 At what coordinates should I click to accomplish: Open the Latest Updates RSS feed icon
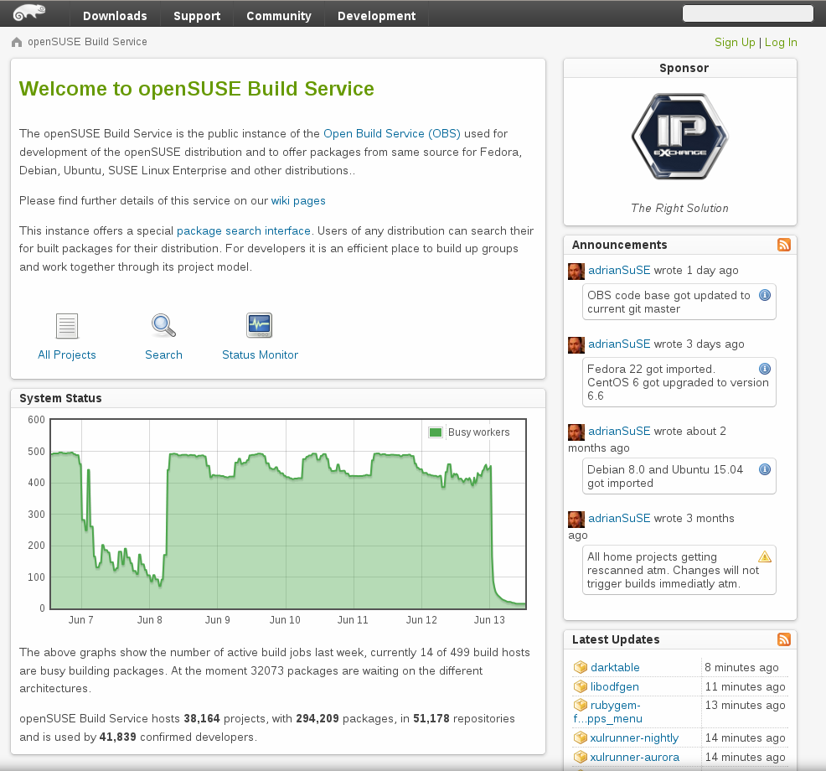[x=784, y=639]
